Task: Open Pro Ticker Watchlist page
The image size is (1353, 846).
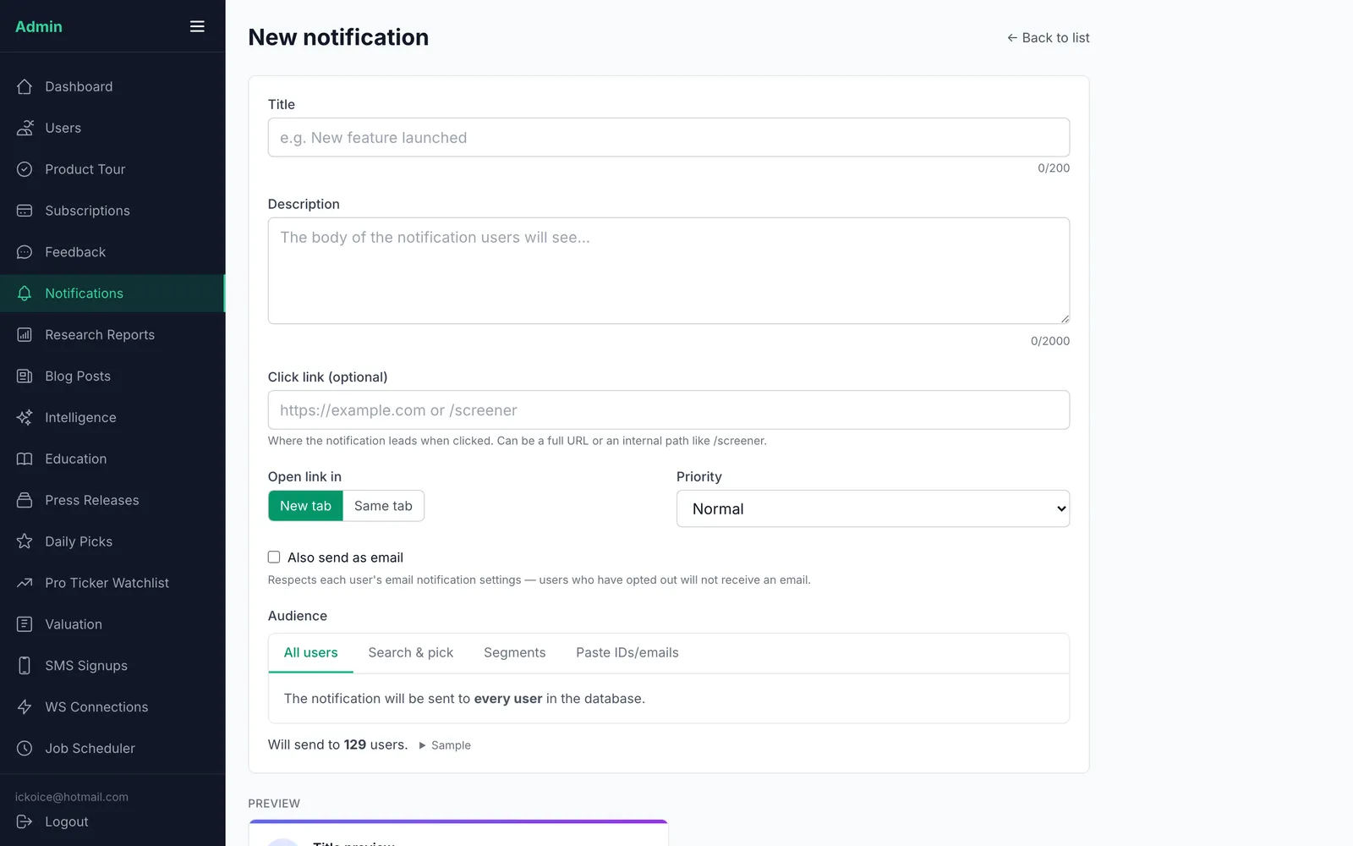Action: 112,583
